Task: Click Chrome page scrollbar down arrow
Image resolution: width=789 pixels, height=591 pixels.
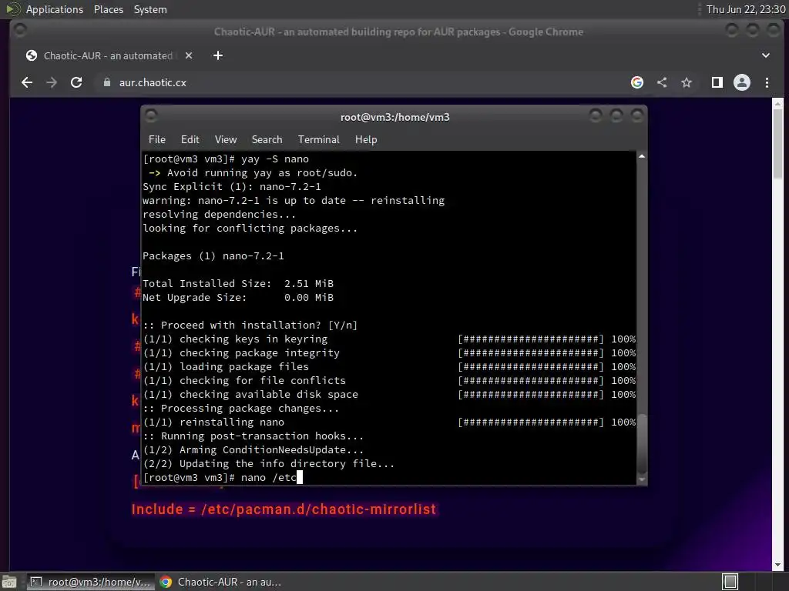Action: 778,566
